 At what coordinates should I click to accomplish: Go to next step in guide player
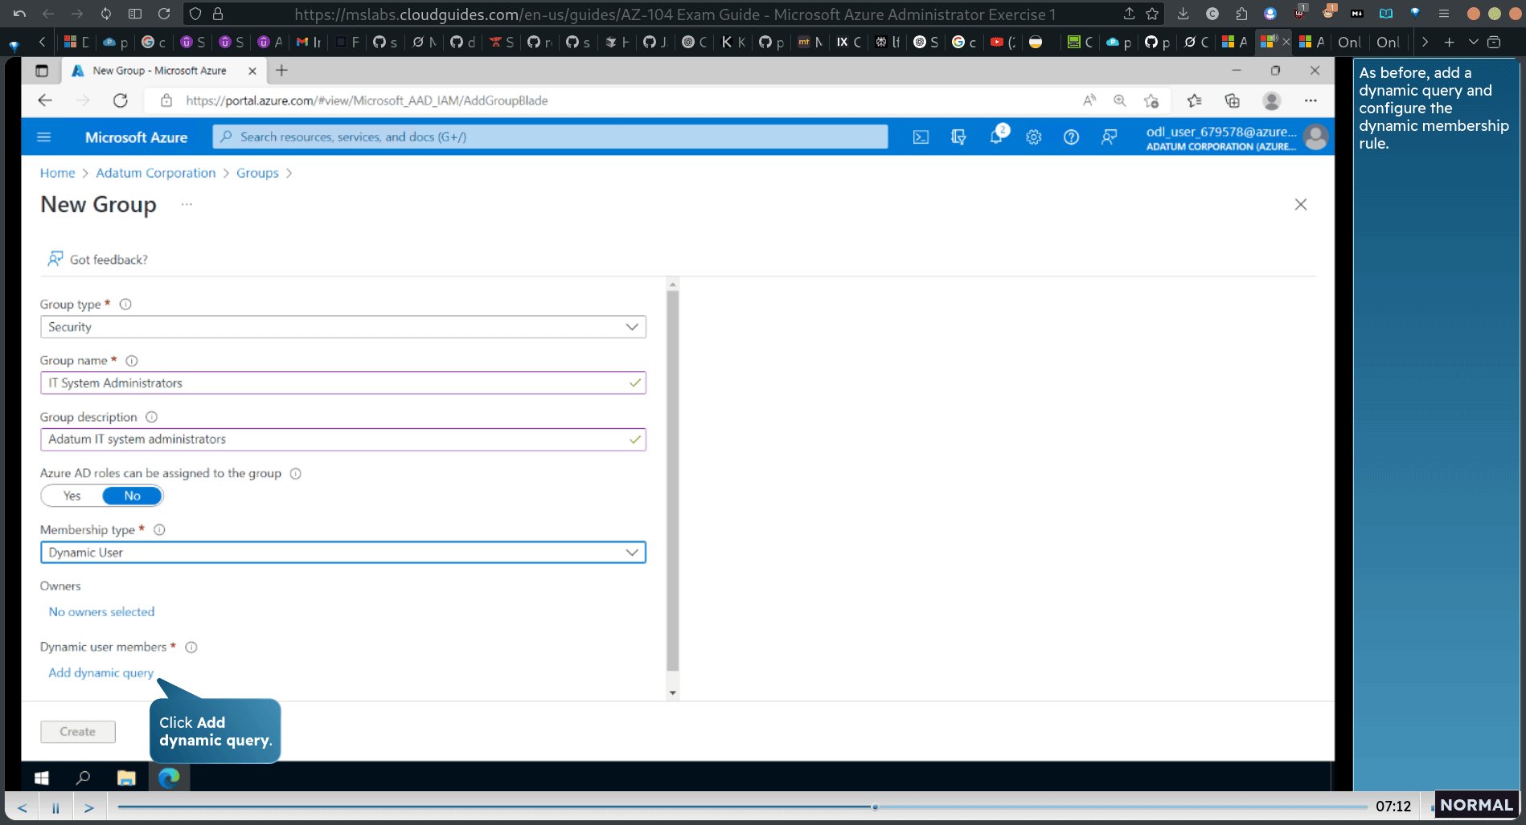89,807
